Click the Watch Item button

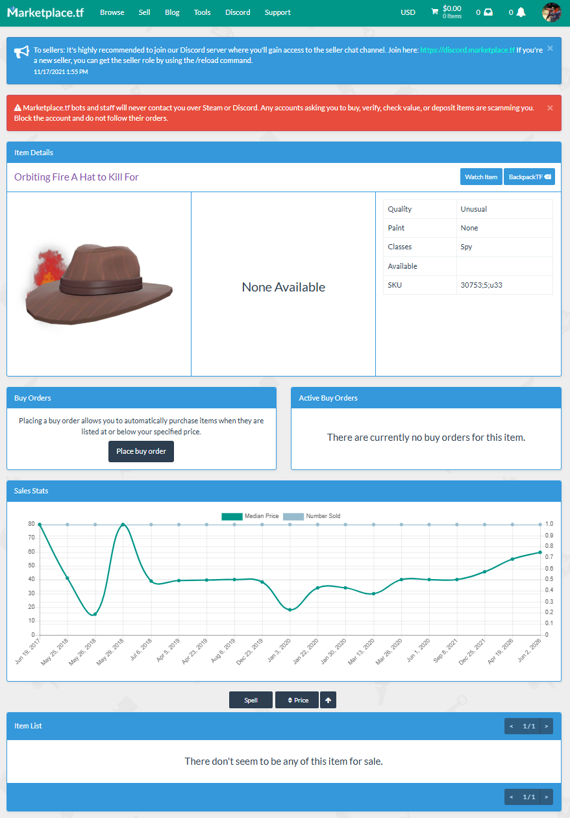(x=481, y=177)
